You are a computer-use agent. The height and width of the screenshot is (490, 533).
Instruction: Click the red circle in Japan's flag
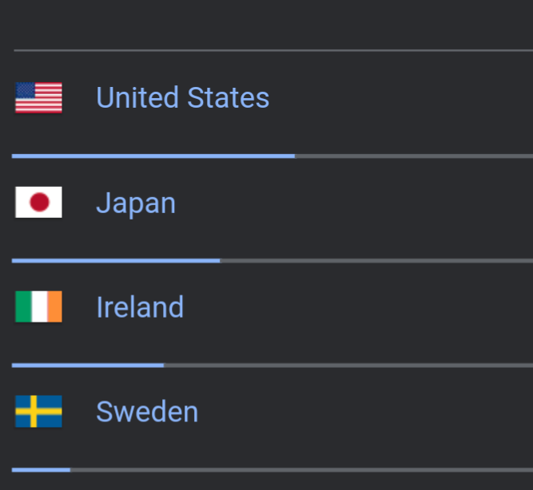39,202
